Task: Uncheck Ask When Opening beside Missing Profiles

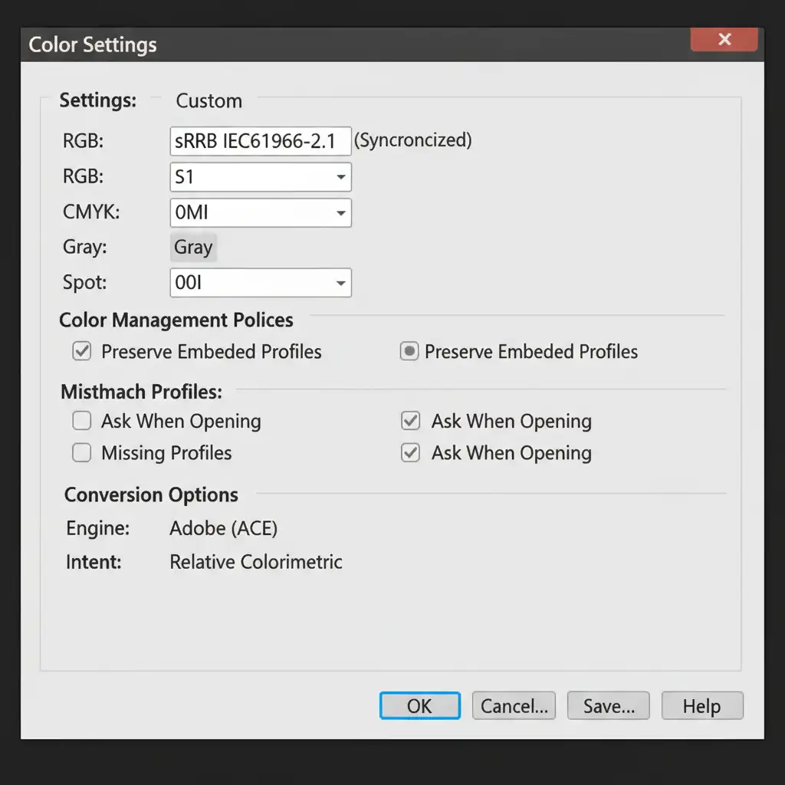Action: click(x=411, y=453)
